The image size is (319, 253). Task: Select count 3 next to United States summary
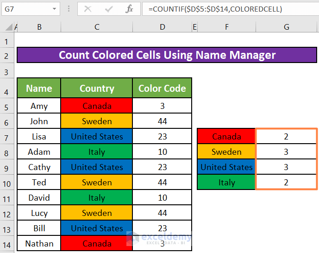[286, 167]
